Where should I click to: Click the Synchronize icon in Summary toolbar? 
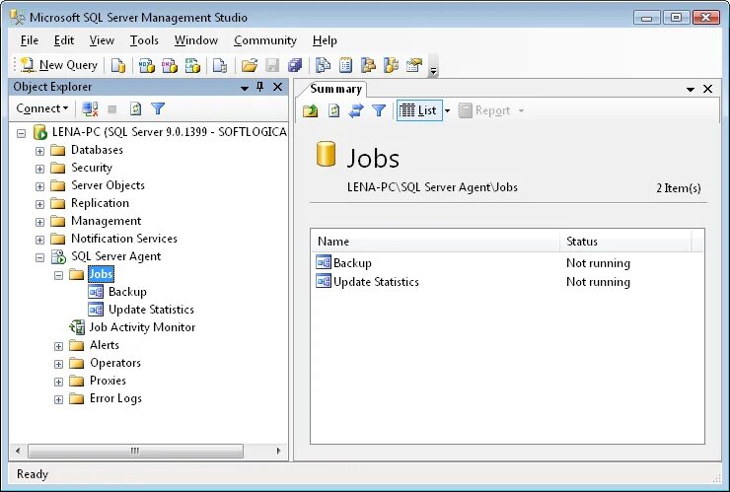[x=356, y=110]
